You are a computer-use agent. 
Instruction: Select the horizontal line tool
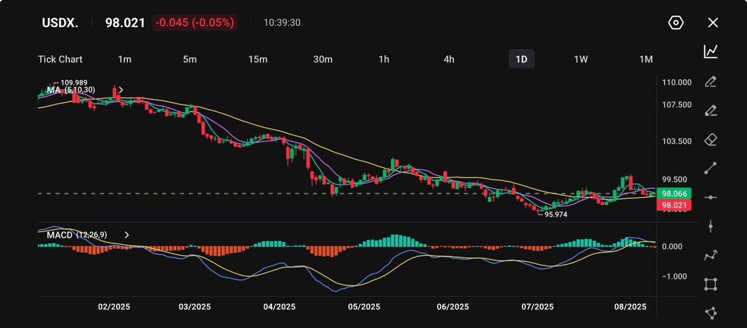710,197
